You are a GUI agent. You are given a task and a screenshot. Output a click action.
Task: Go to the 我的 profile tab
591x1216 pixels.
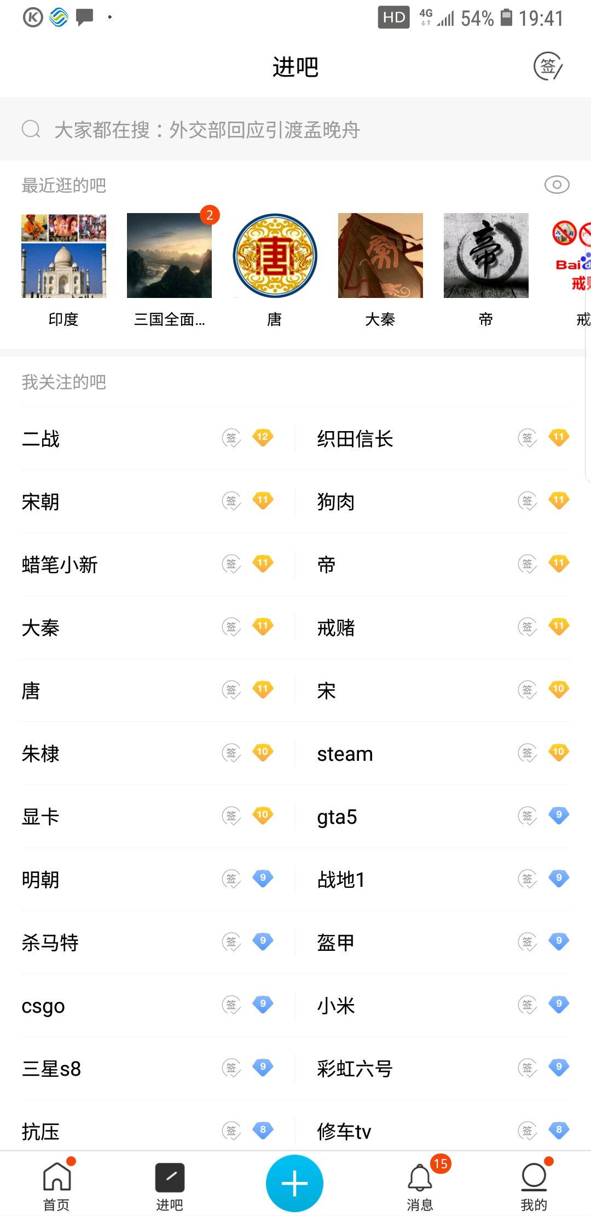(x=534, y=1186)
